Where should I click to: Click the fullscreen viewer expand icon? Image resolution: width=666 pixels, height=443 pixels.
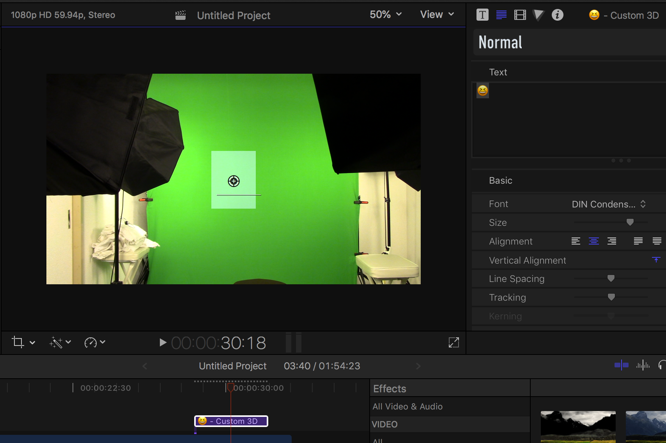tap(453, 342)
